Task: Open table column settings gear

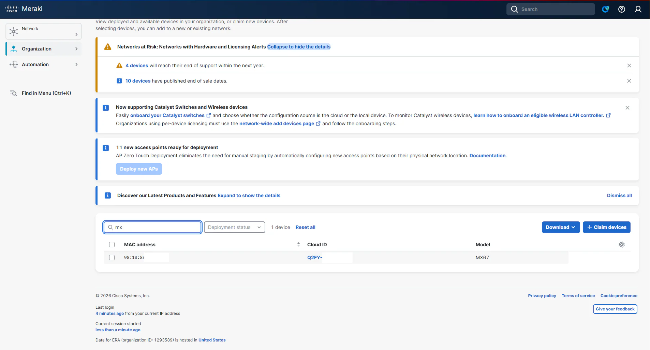Action: pyautogui.click(x=622, y=245)
